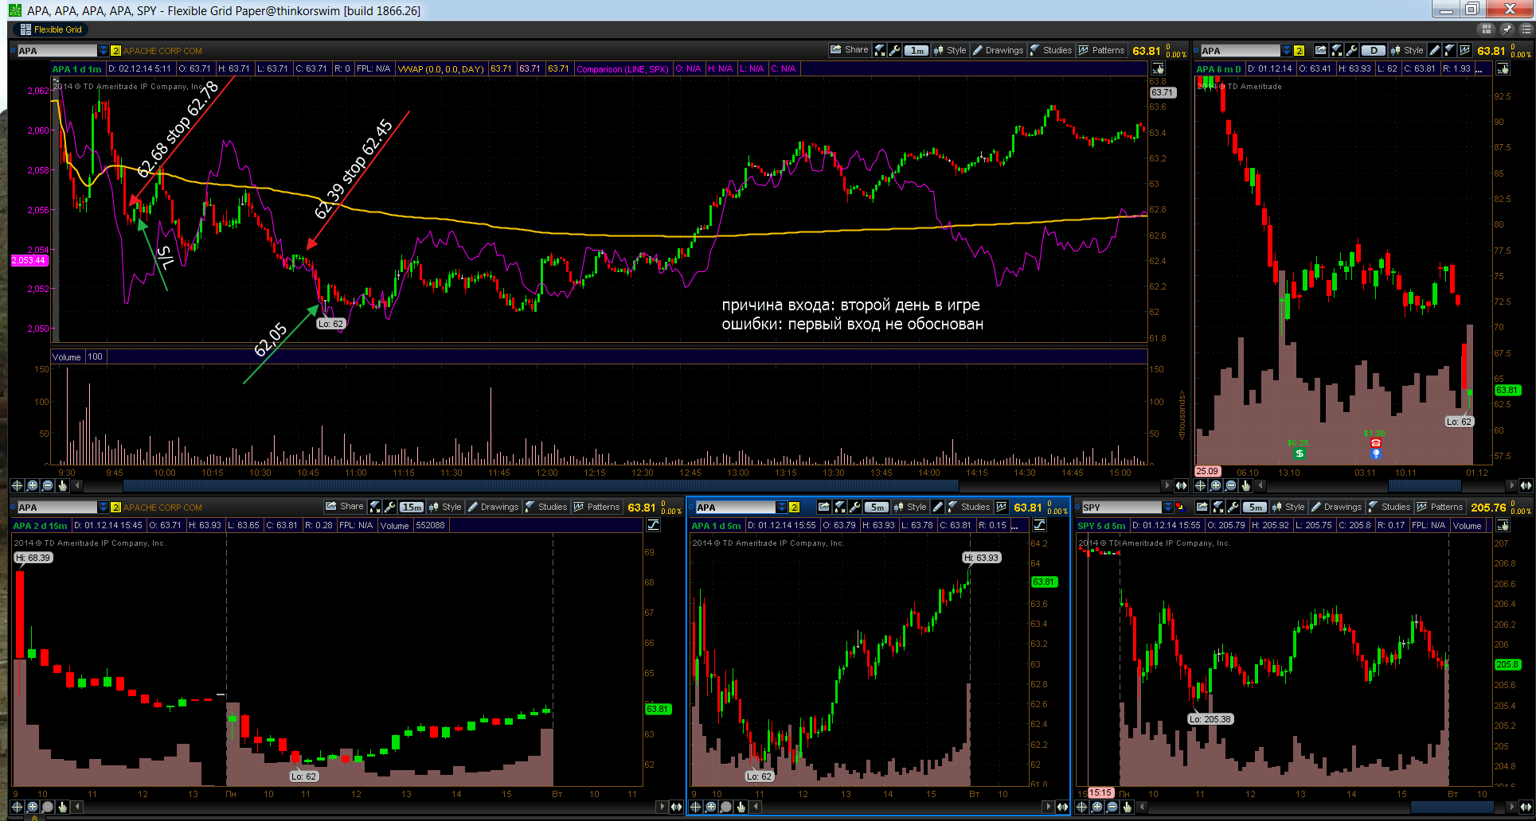Click multicolor link icon in SPY chart
Image resolution: width=1536 pixels, height=821 pixels.
click(1180, 507)
